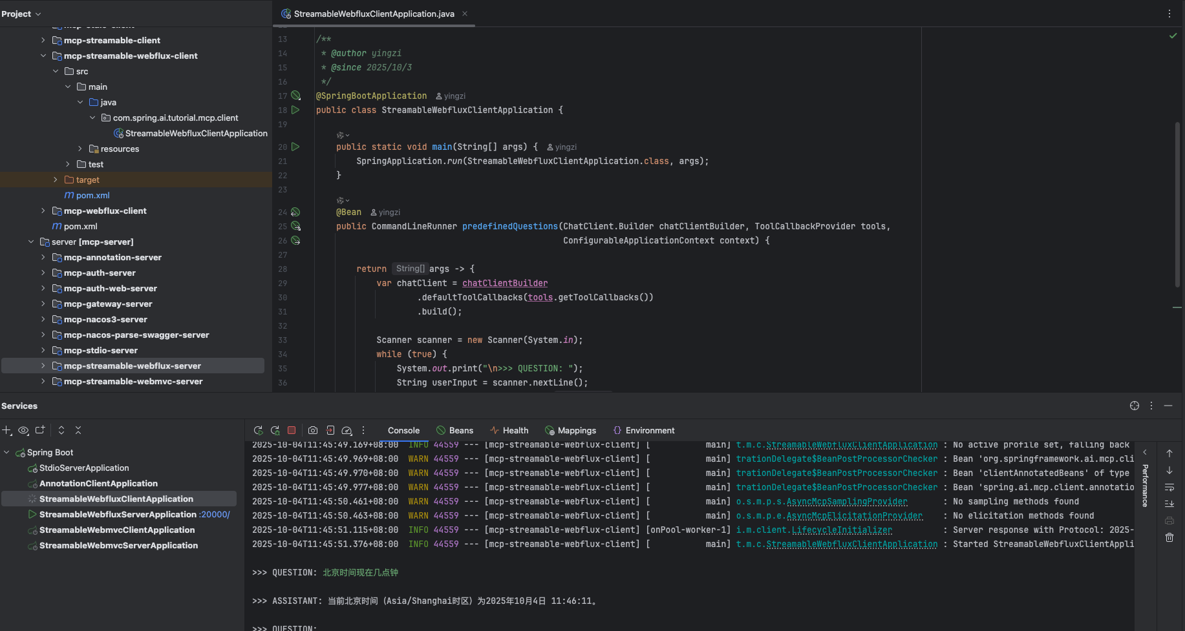
Task: Clear the console output via trash icon
Action: click(1169, 537)
